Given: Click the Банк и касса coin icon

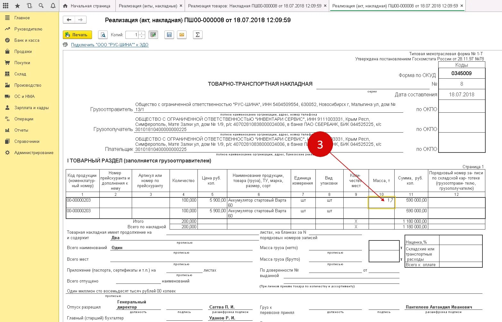Looking at the screenshot, I should point(7,40).
